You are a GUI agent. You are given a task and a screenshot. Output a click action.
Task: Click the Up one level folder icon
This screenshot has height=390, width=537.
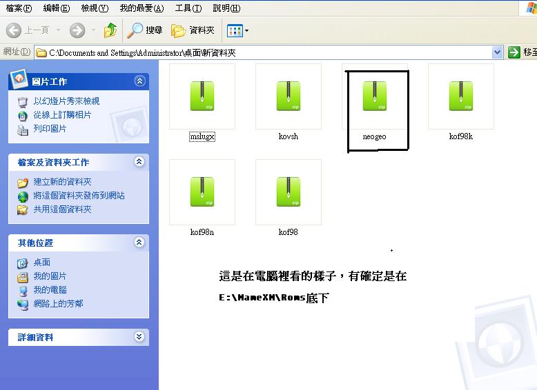click(110, 30)
